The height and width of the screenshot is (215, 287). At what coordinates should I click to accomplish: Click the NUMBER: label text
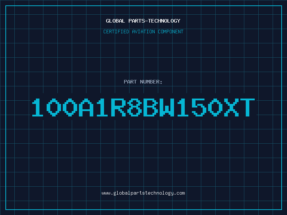point(151,82)
